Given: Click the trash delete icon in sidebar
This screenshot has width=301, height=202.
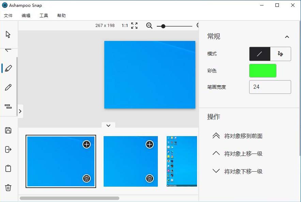Looking at the screenshot, I should pyautogui.click(x=8, y=188).
